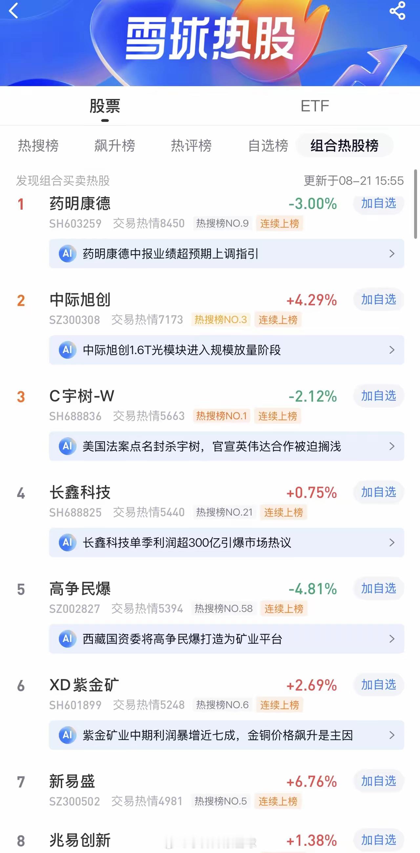
Task: Open C宇树-W stock entry
Action: coord(82,396)
